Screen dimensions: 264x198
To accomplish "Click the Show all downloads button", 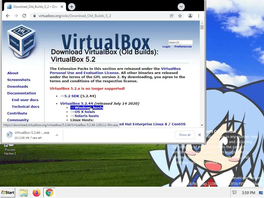I will [185, 135].
